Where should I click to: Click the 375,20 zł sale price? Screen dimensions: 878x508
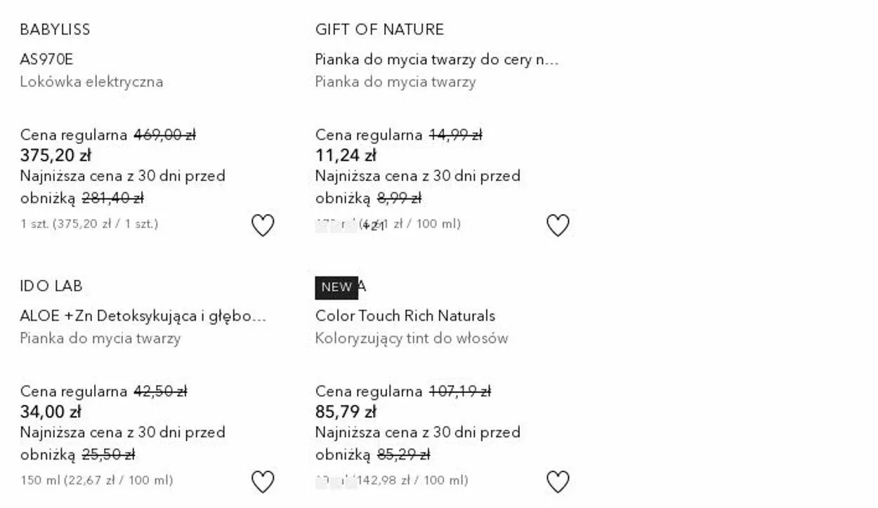pos(55,155)
